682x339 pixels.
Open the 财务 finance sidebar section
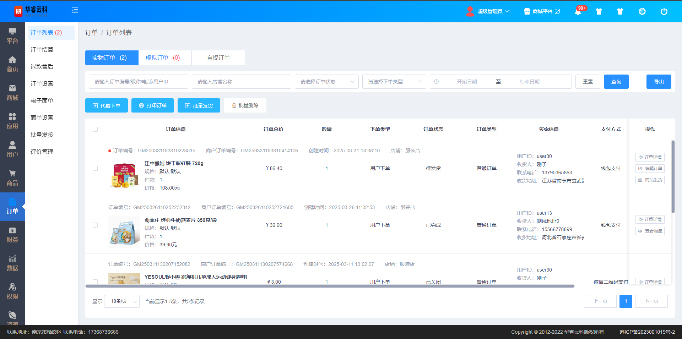pyautogui.click(x=12, y=235)
